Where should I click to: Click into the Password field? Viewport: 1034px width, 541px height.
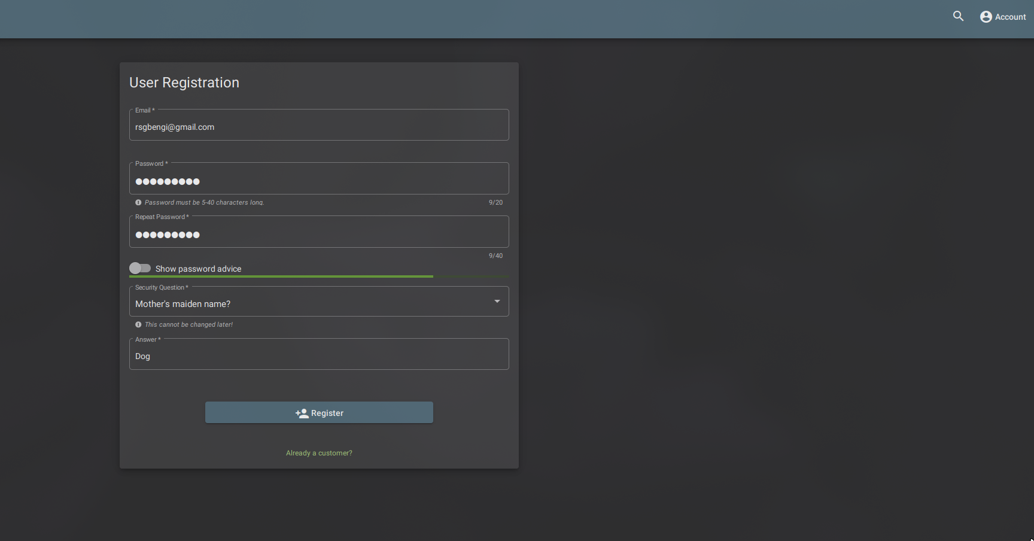pos(319,181)
